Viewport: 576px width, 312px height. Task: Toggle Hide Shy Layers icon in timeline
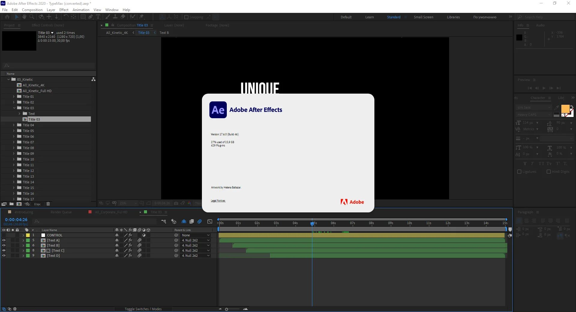coord(184,221)
